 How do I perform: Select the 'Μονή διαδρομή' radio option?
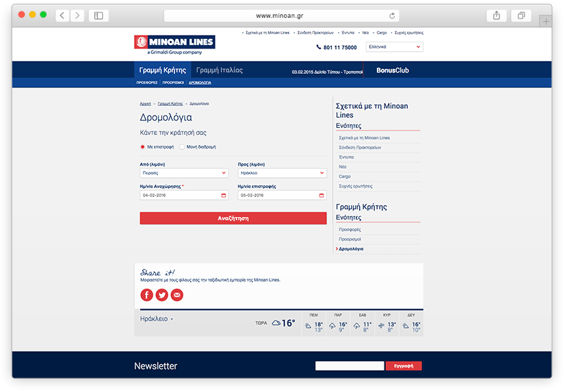[182, 146]
